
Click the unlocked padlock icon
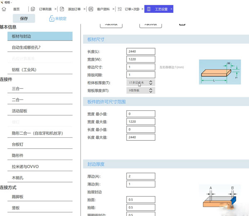(51, 19)
